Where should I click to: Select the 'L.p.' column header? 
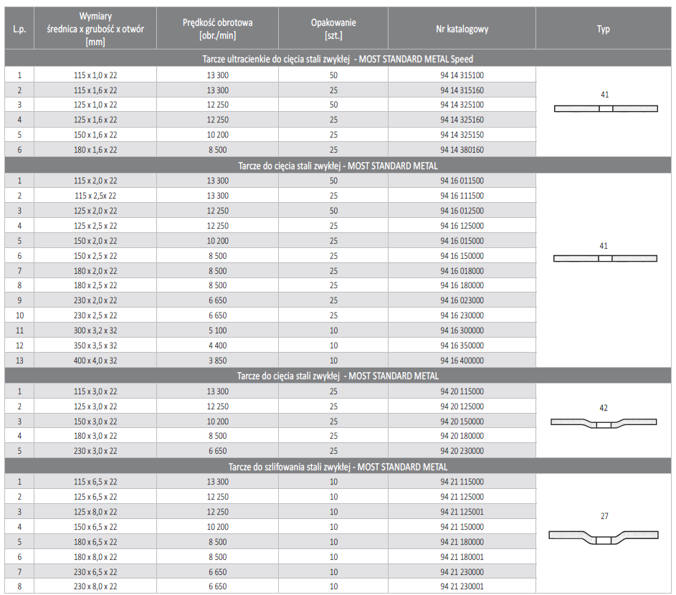[x=19, y=29]
